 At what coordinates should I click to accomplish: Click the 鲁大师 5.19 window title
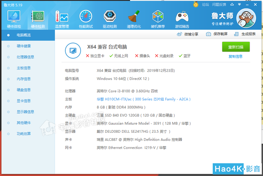[x=13, y=5]
